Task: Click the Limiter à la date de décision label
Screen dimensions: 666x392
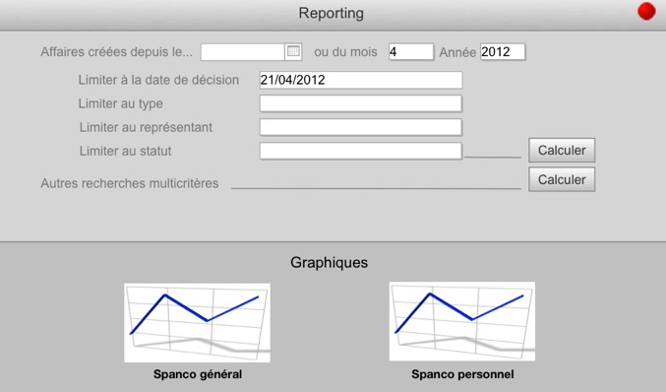Action: pos(158,80)
